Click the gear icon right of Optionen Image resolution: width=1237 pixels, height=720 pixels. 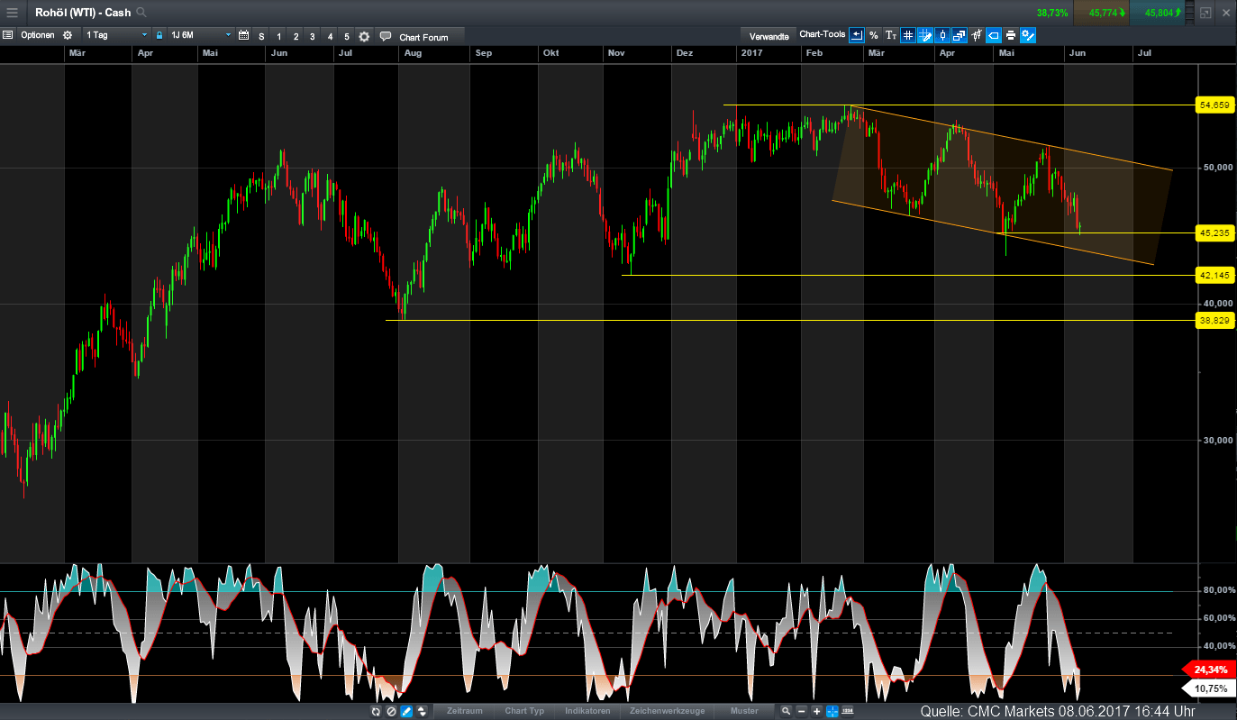[x=67, y=35]
